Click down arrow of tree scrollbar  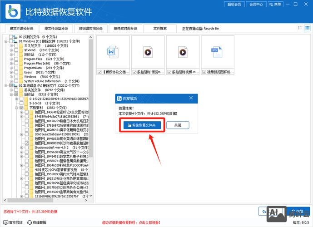pyautogui.click(x=91, y=196)
